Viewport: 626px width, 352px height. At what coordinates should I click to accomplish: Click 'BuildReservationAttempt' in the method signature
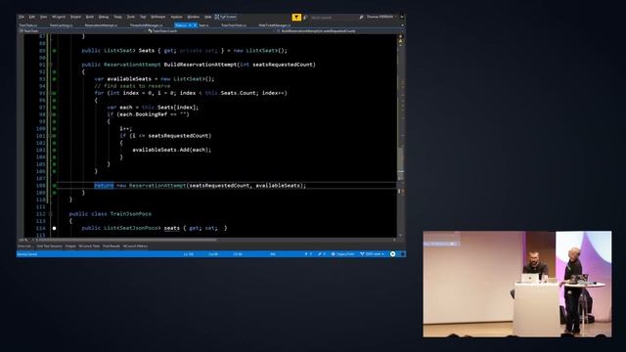(200, 65)
